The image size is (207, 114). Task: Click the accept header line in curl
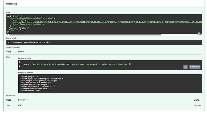(17, 20)
